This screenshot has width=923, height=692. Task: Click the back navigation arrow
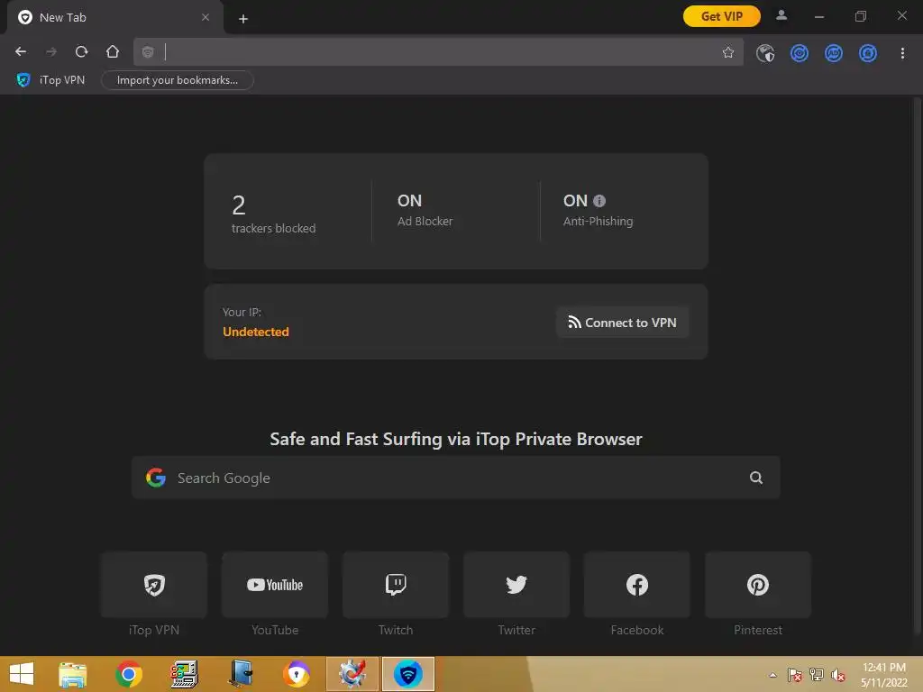[21, 51]
